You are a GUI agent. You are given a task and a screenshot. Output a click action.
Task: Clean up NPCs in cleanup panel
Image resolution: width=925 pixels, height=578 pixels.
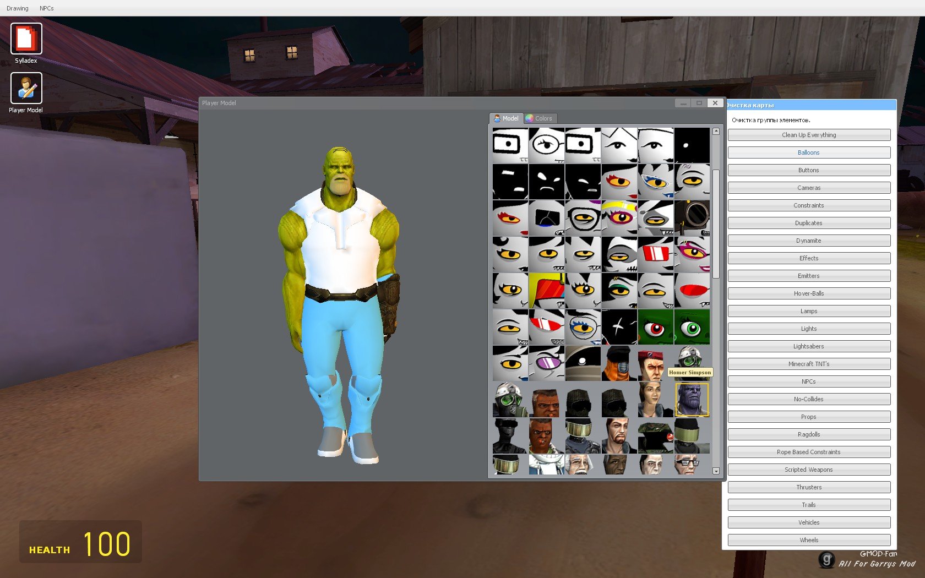(809, 381)
